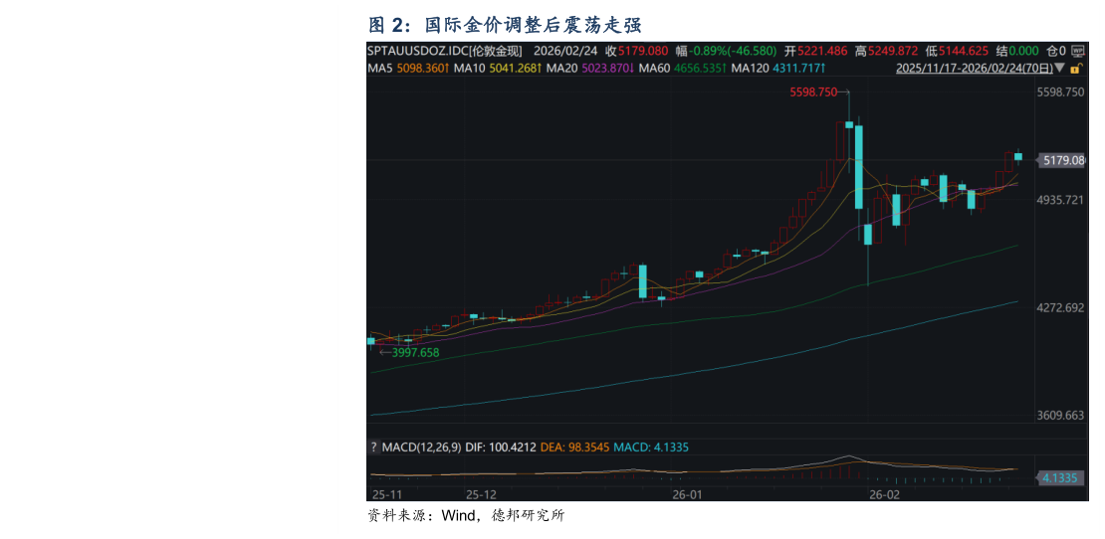Click the 收5179.080 closing price value
The width and height of the screenshot is (1105, 539).
637,51
